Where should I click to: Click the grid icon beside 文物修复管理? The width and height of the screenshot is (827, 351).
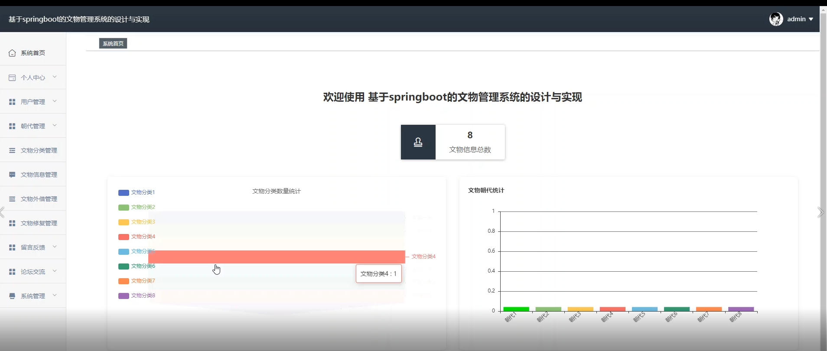point(12,223)
